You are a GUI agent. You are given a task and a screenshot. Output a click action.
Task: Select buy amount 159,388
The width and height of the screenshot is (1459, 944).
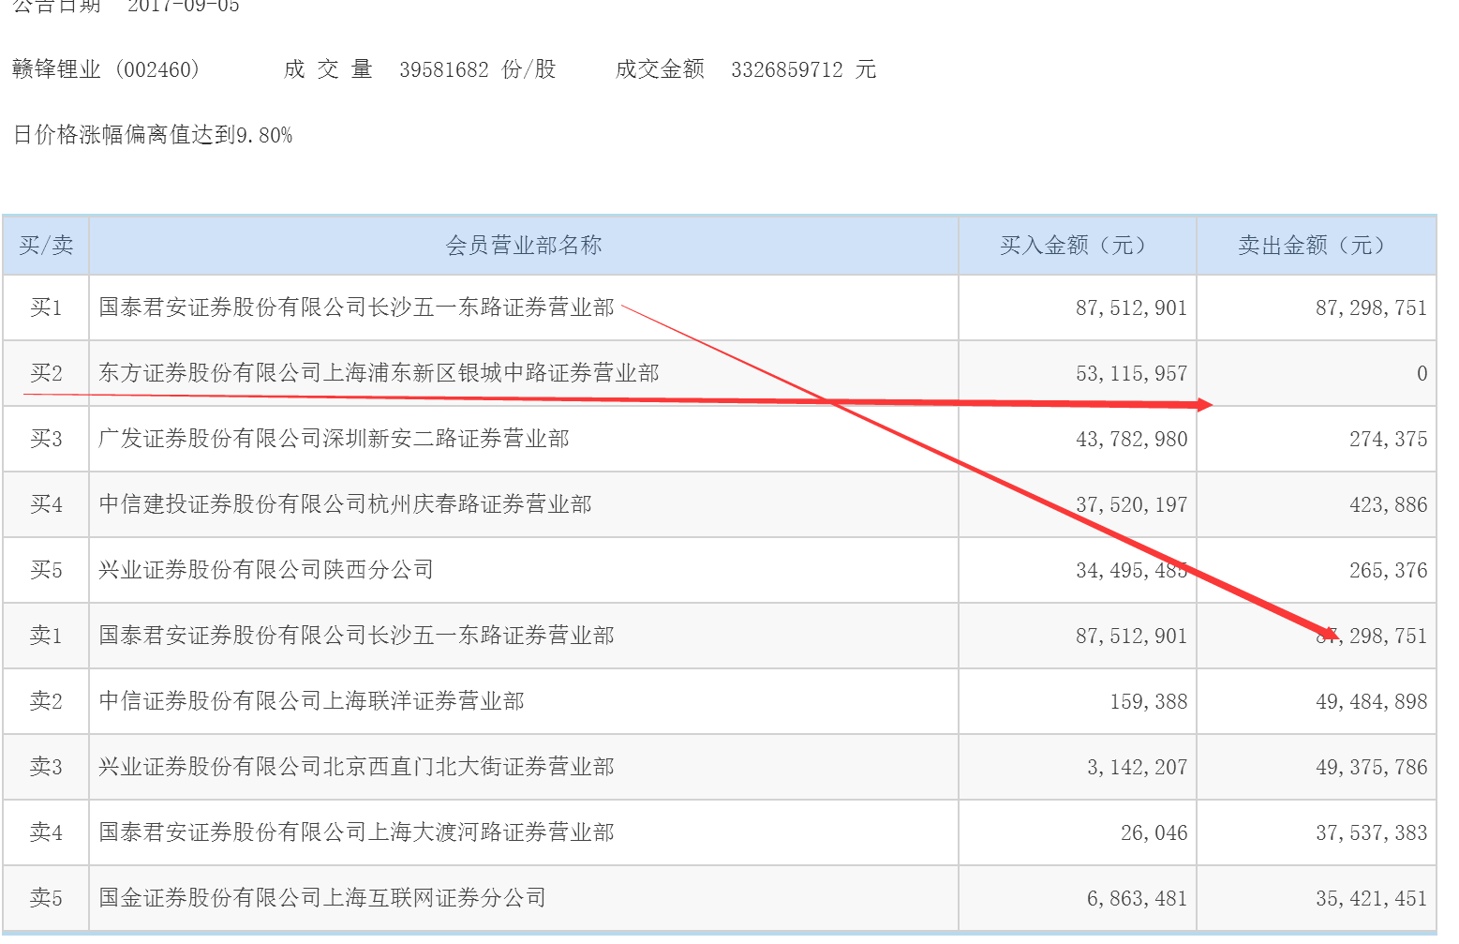point(1149,702)
